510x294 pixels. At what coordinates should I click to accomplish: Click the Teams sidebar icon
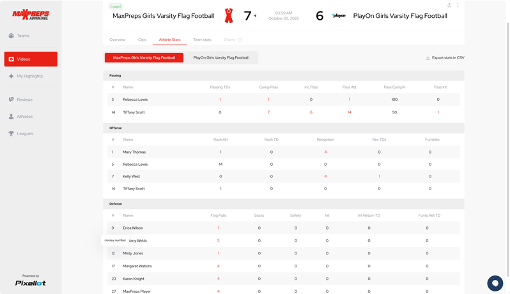coord(12,36)
